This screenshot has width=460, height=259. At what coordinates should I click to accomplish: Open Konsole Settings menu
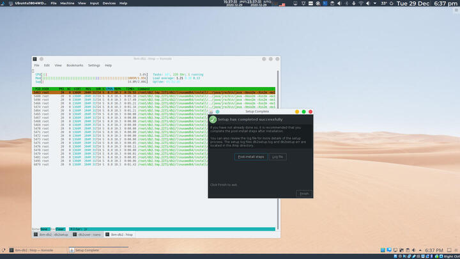(94, 65)
